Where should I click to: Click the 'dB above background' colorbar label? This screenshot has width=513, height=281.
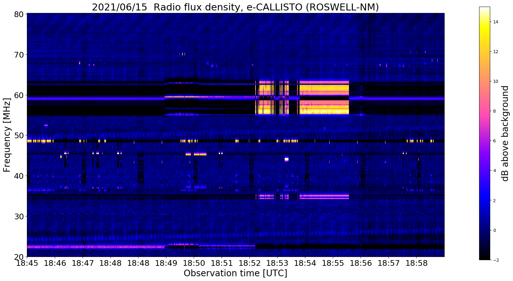(x=505, y=133)
